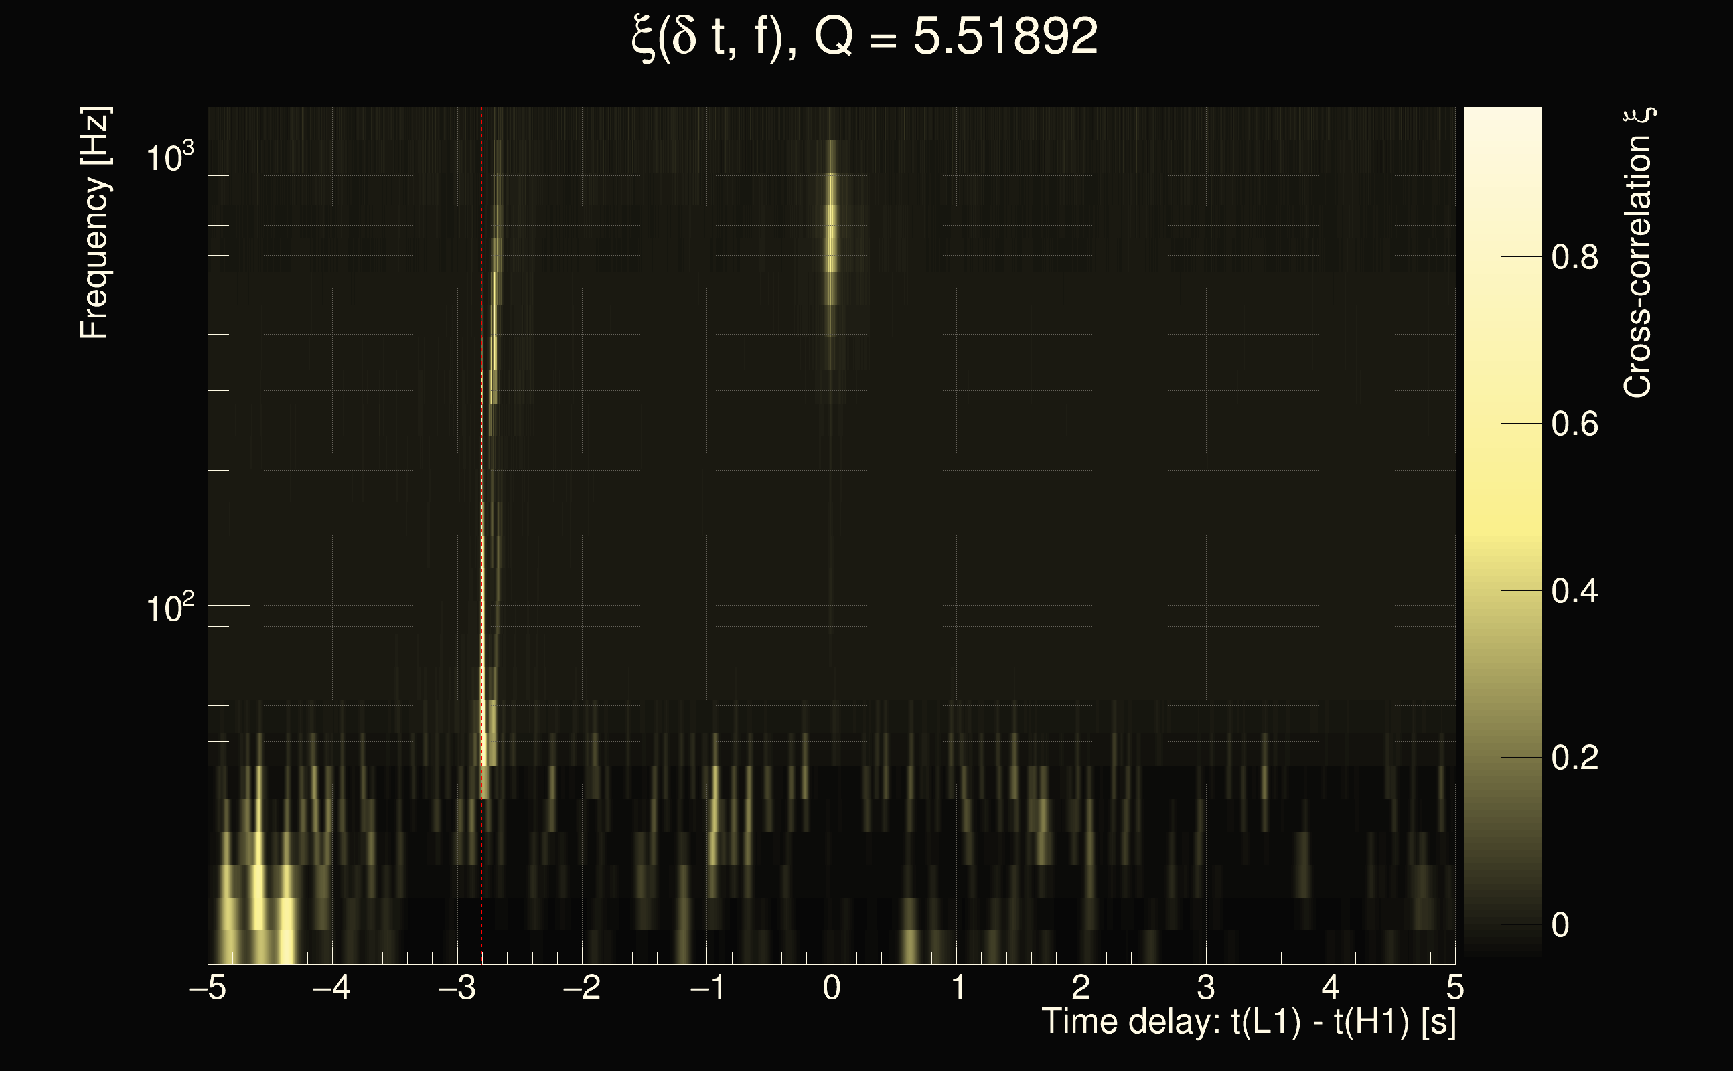The width and height of the screenshot is (1733, 1071).
Task: Click the 2 label on the time axis
Action: (x=1081, y=987)
